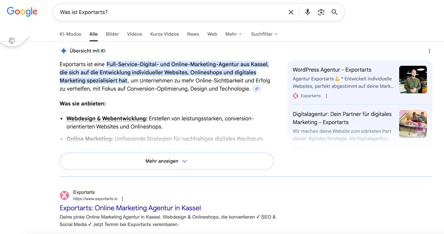Click the source link chip icon
Viewport: 444px width, 234px height.
[257, 89]
